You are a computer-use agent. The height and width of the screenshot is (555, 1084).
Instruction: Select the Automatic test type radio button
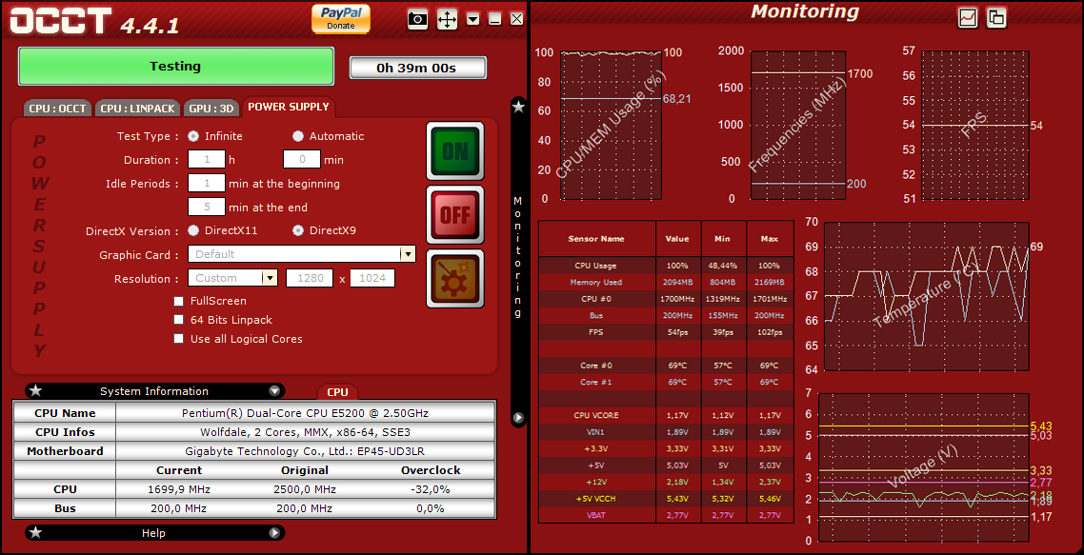[x=298, y=136]
